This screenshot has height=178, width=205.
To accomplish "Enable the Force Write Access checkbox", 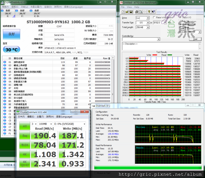I will [154, 18].
